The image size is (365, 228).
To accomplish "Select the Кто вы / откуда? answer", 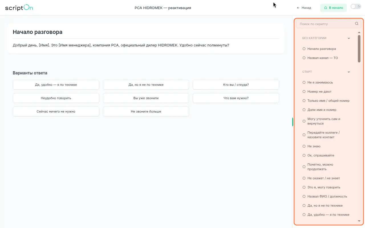I will coord(236,85).
